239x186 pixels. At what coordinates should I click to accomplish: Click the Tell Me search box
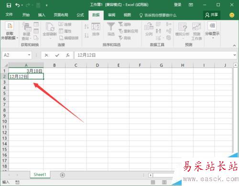(158, 15)
